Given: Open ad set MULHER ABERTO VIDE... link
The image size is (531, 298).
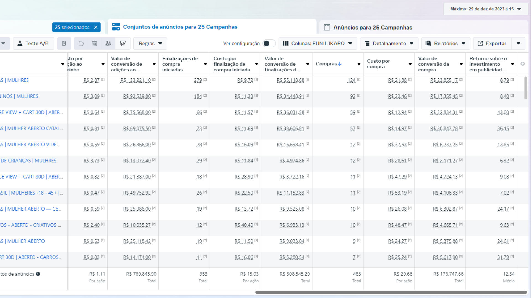Looking at the screenshot, I should click(x=30, y=144).
